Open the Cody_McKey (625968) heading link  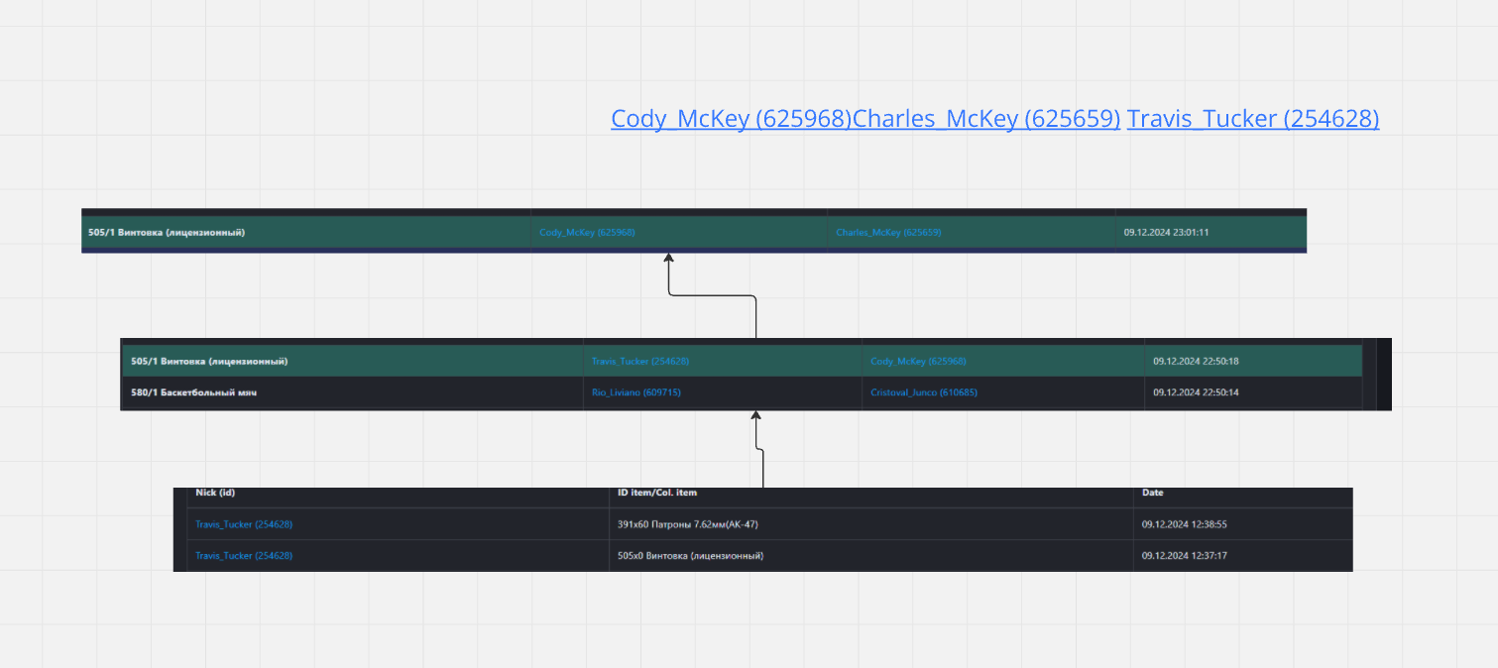(x=731, y=119)
